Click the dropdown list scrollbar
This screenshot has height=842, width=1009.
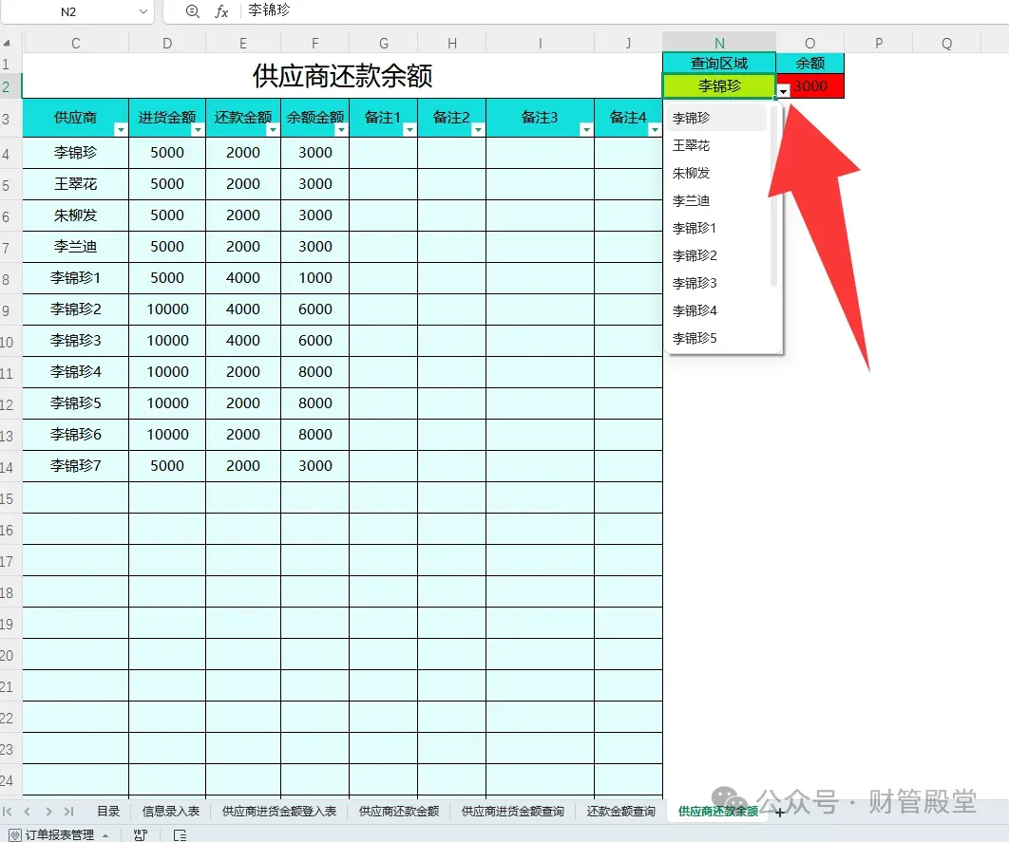773,196
